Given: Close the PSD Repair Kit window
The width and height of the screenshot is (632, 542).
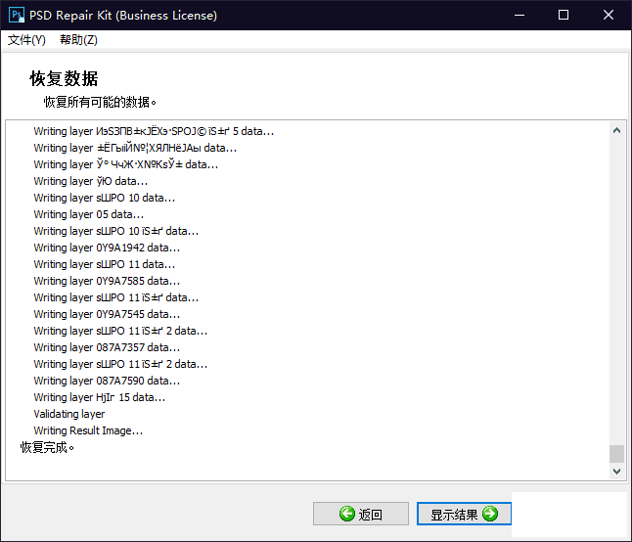Looking at the screenshot, I should (x=609, y=16).
